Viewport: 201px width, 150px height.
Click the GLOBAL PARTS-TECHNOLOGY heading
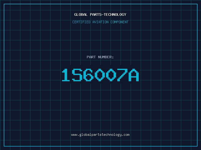pos(100,14)
